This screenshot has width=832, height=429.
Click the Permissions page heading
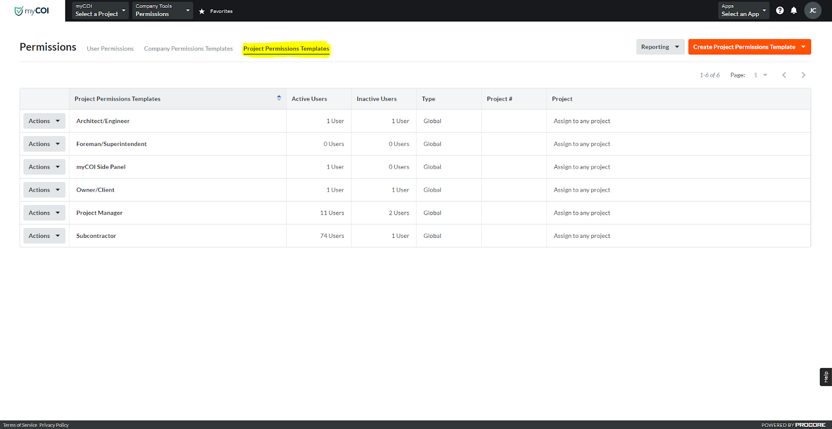tap(48, 47)
